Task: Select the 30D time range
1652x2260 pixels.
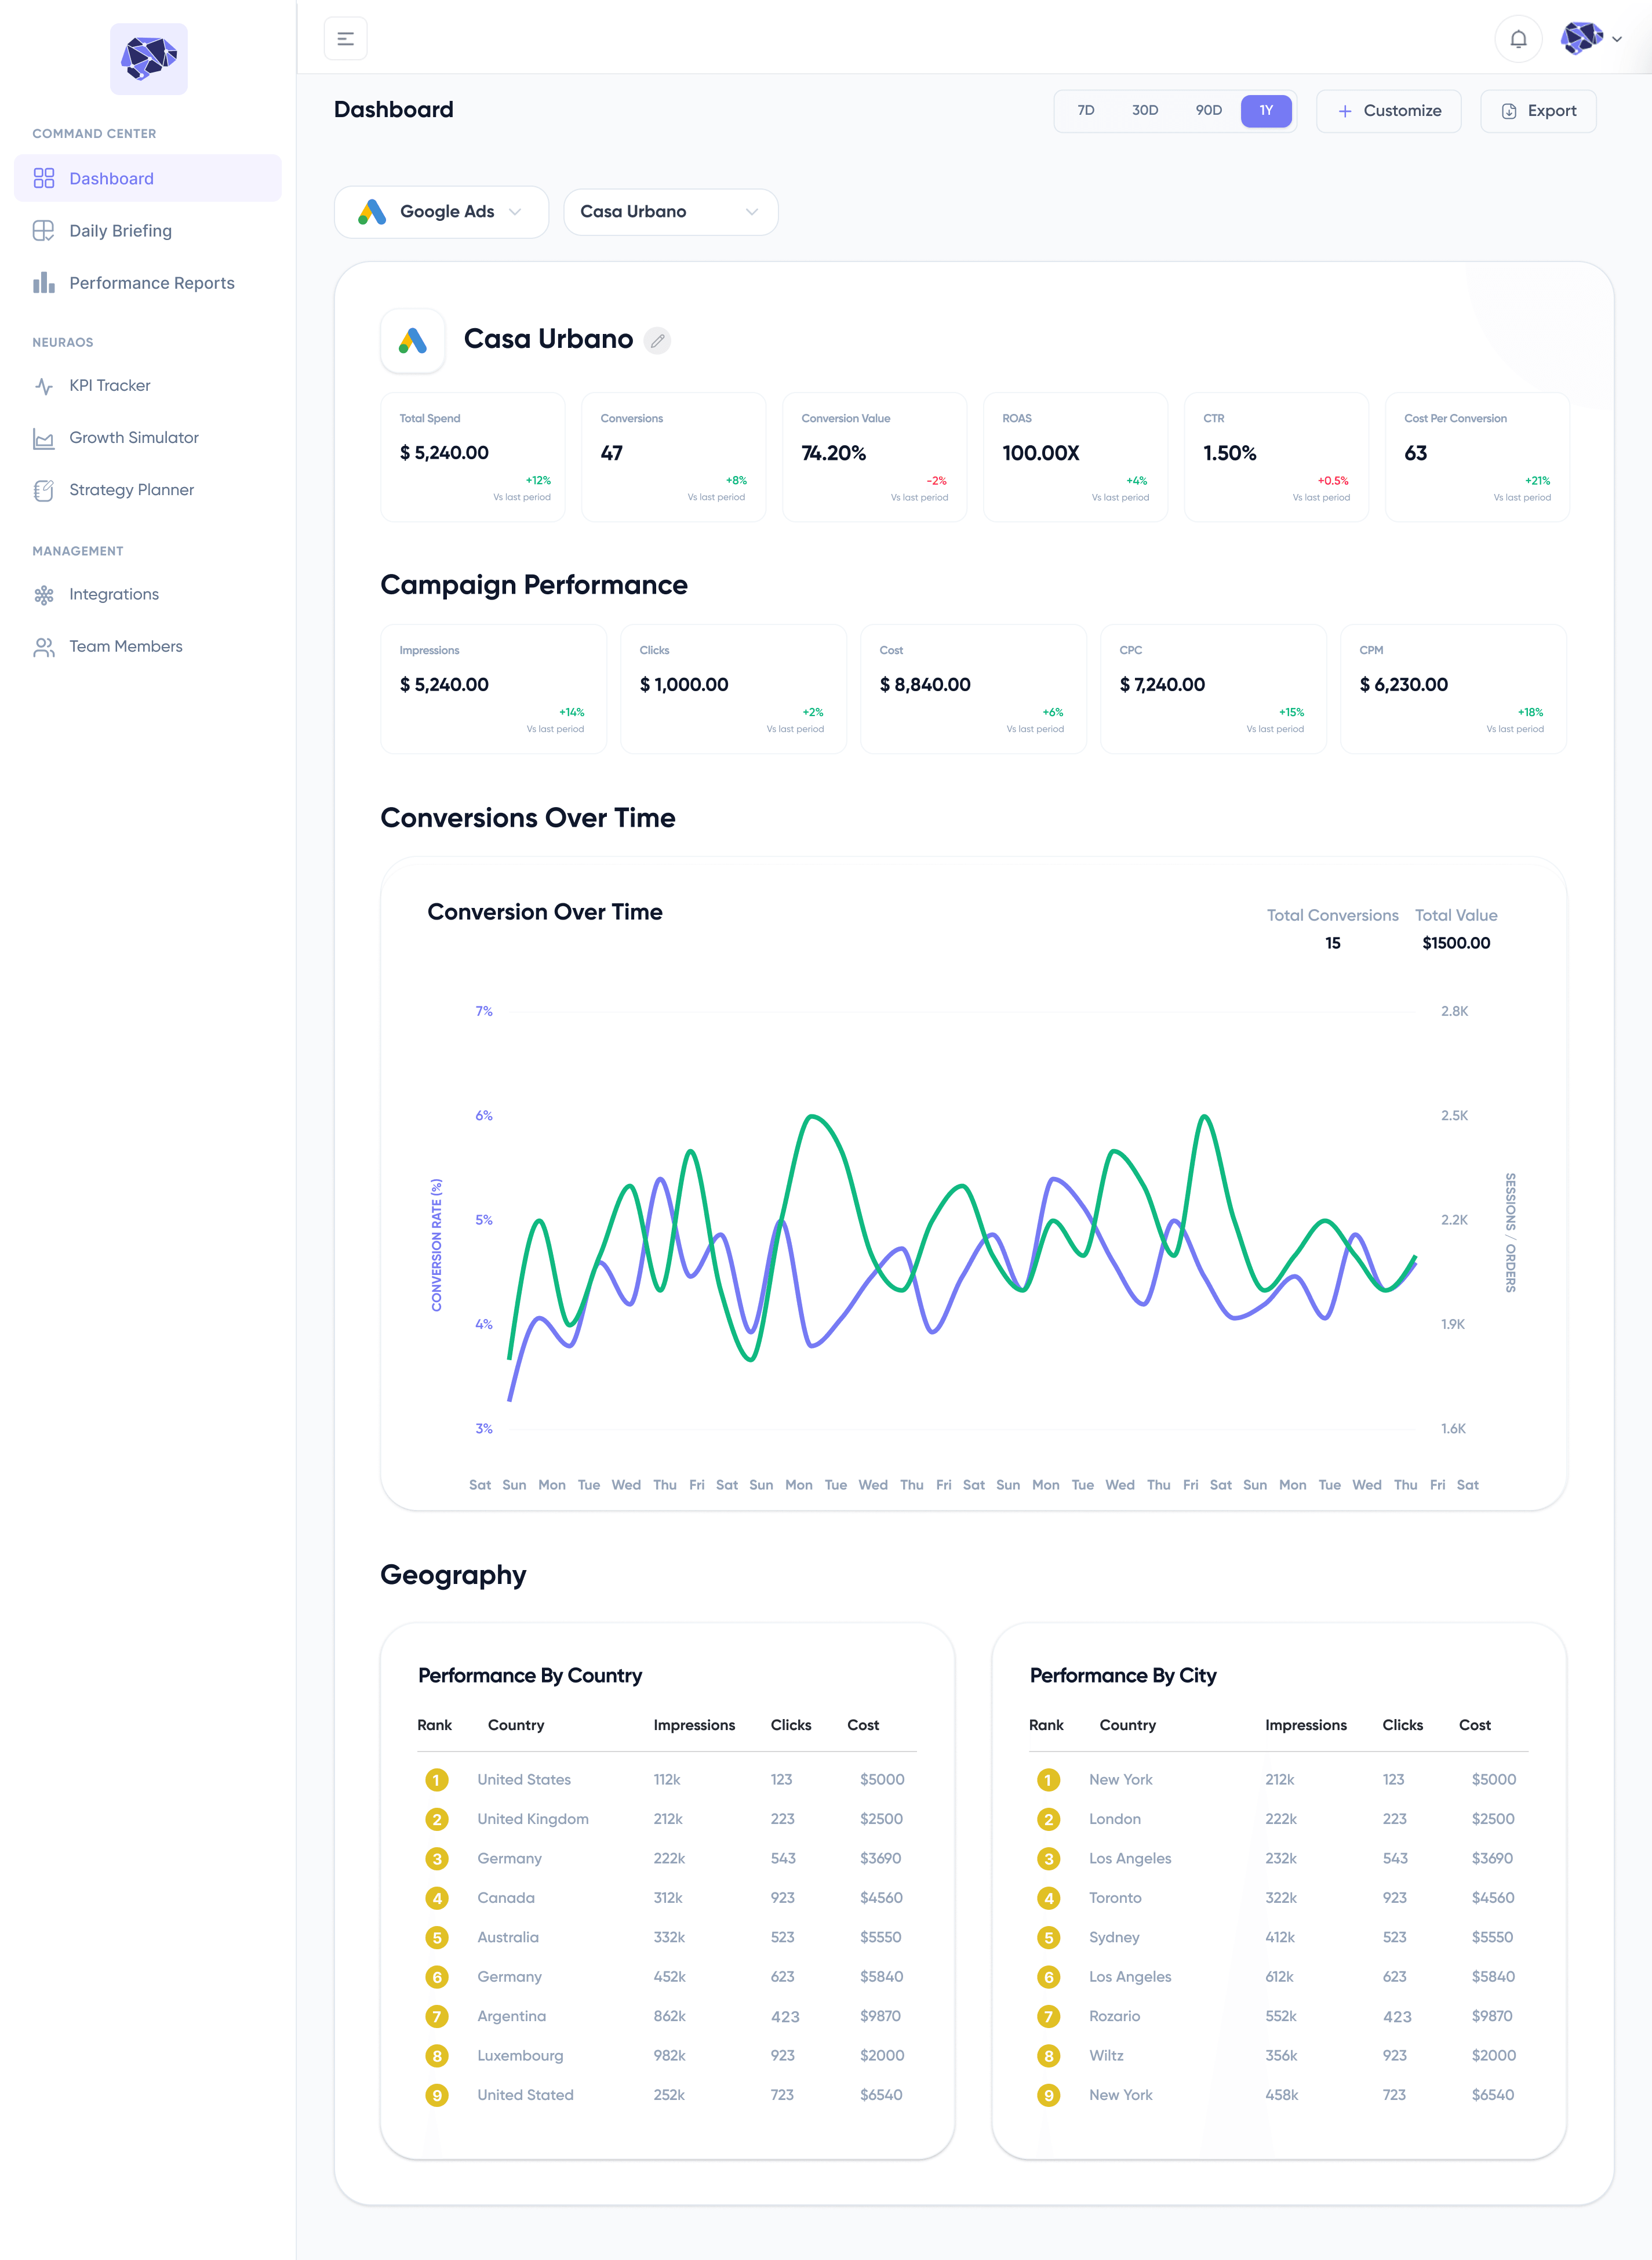Action: pyautogui.click(x=1144, y=111)
